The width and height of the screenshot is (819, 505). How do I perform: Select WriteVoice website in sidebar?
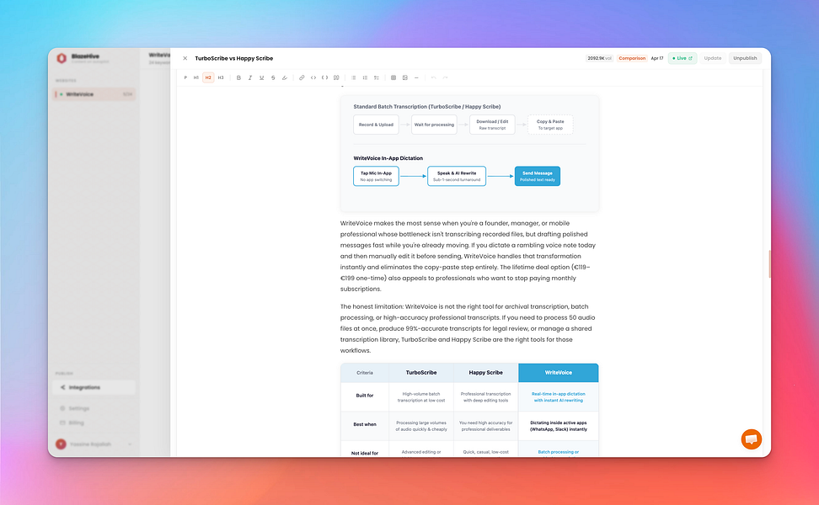pos(94,94)
